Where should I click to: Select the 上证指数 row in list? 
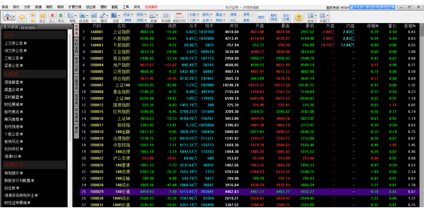[121, 32]
